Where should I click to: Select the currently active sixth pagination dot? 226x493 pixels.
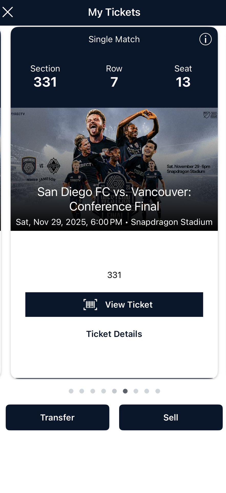pos(125,391)
